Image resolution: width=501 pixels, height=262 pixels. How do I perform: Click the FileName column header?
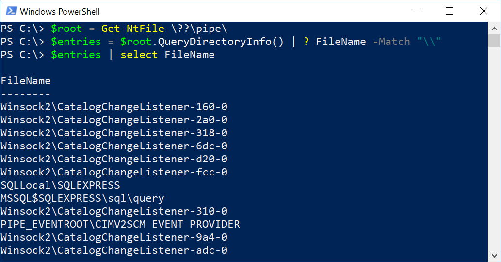[26, 81]
